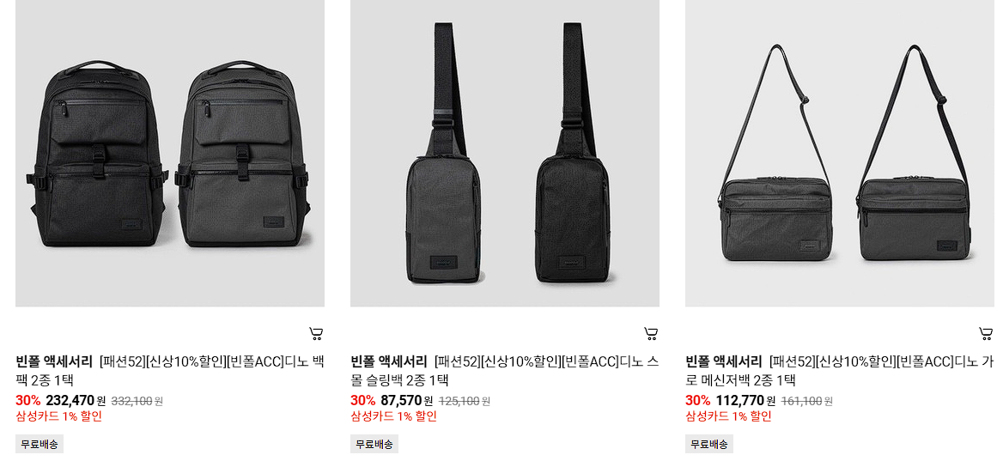Open the backpack product image
This screenshot has height=455, width=997.
click(170, 153)
